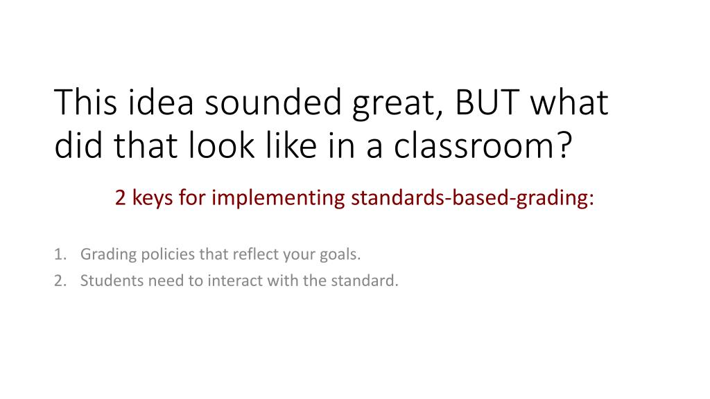
Task: Click the list number '2.'
Action: coord(60,281)
